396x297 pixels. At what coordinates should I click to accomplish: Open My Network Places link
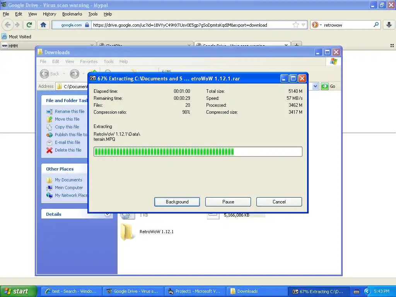(x=71, y=195)
